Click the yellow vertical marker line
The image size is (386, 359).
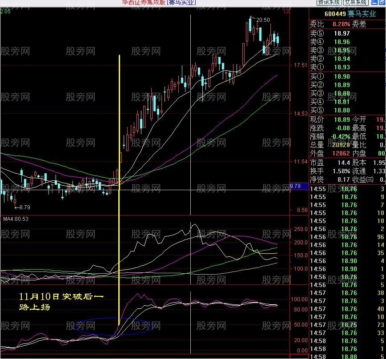click(119, 190)
